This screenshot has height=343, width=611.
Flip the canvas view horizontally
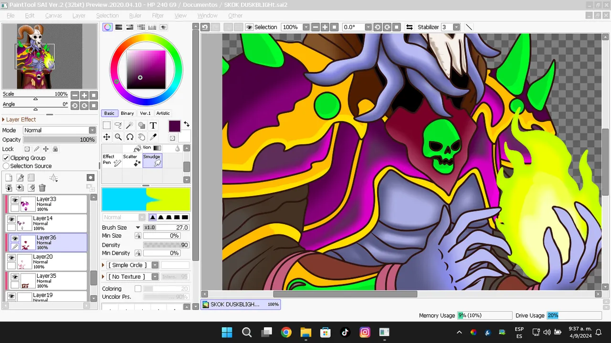pos(409,27)
